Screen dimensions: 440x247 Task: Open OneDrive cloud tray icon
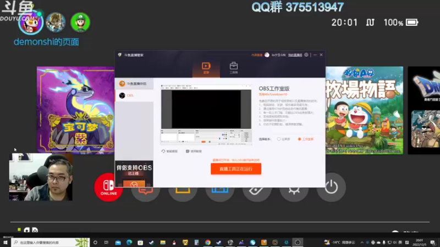378,243
